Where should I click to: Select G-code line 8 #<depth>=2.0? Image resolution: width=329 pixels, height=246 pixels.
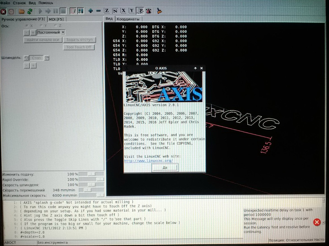[32, 232]
